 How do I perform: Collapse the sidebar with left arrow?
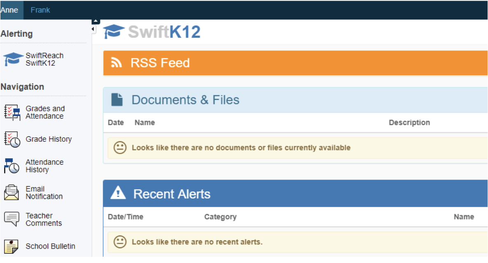click(x=93, y=29)
